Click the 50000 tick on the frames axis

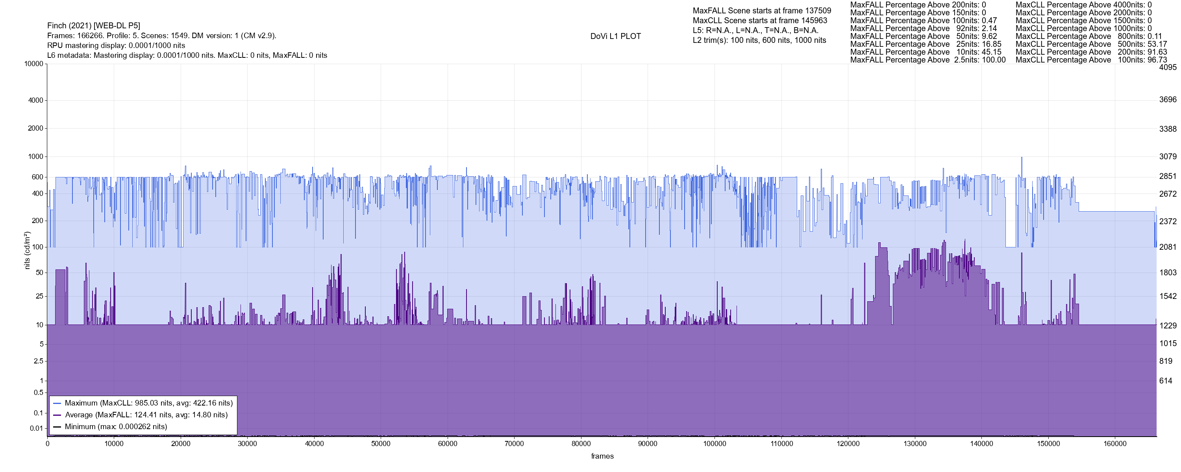(381, 444)
